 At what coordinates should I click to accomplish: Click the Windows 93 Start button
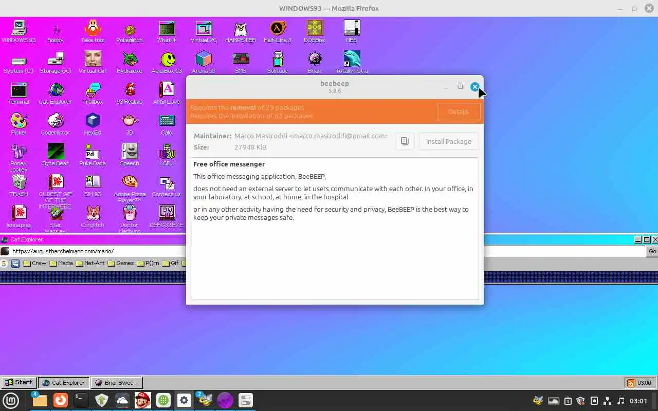point(19,382)
